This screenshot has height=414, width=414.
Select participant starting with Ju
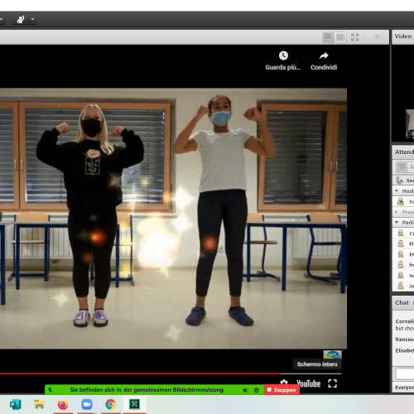[403, 286]
